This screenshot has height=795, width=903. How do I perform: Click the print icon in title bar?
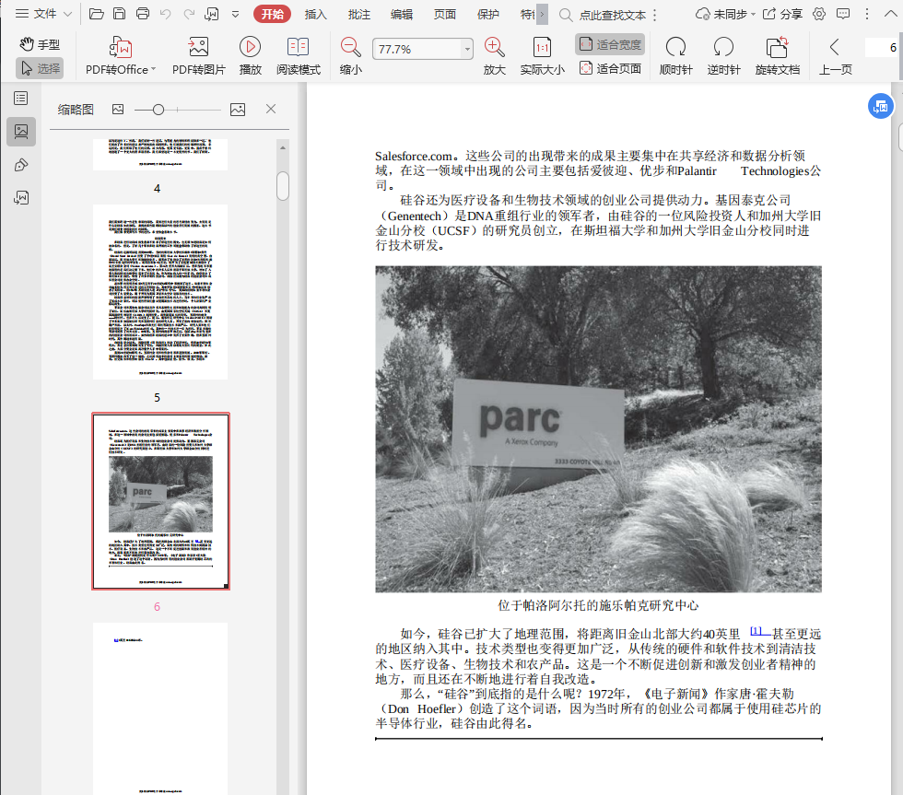(x=143, y=14)
